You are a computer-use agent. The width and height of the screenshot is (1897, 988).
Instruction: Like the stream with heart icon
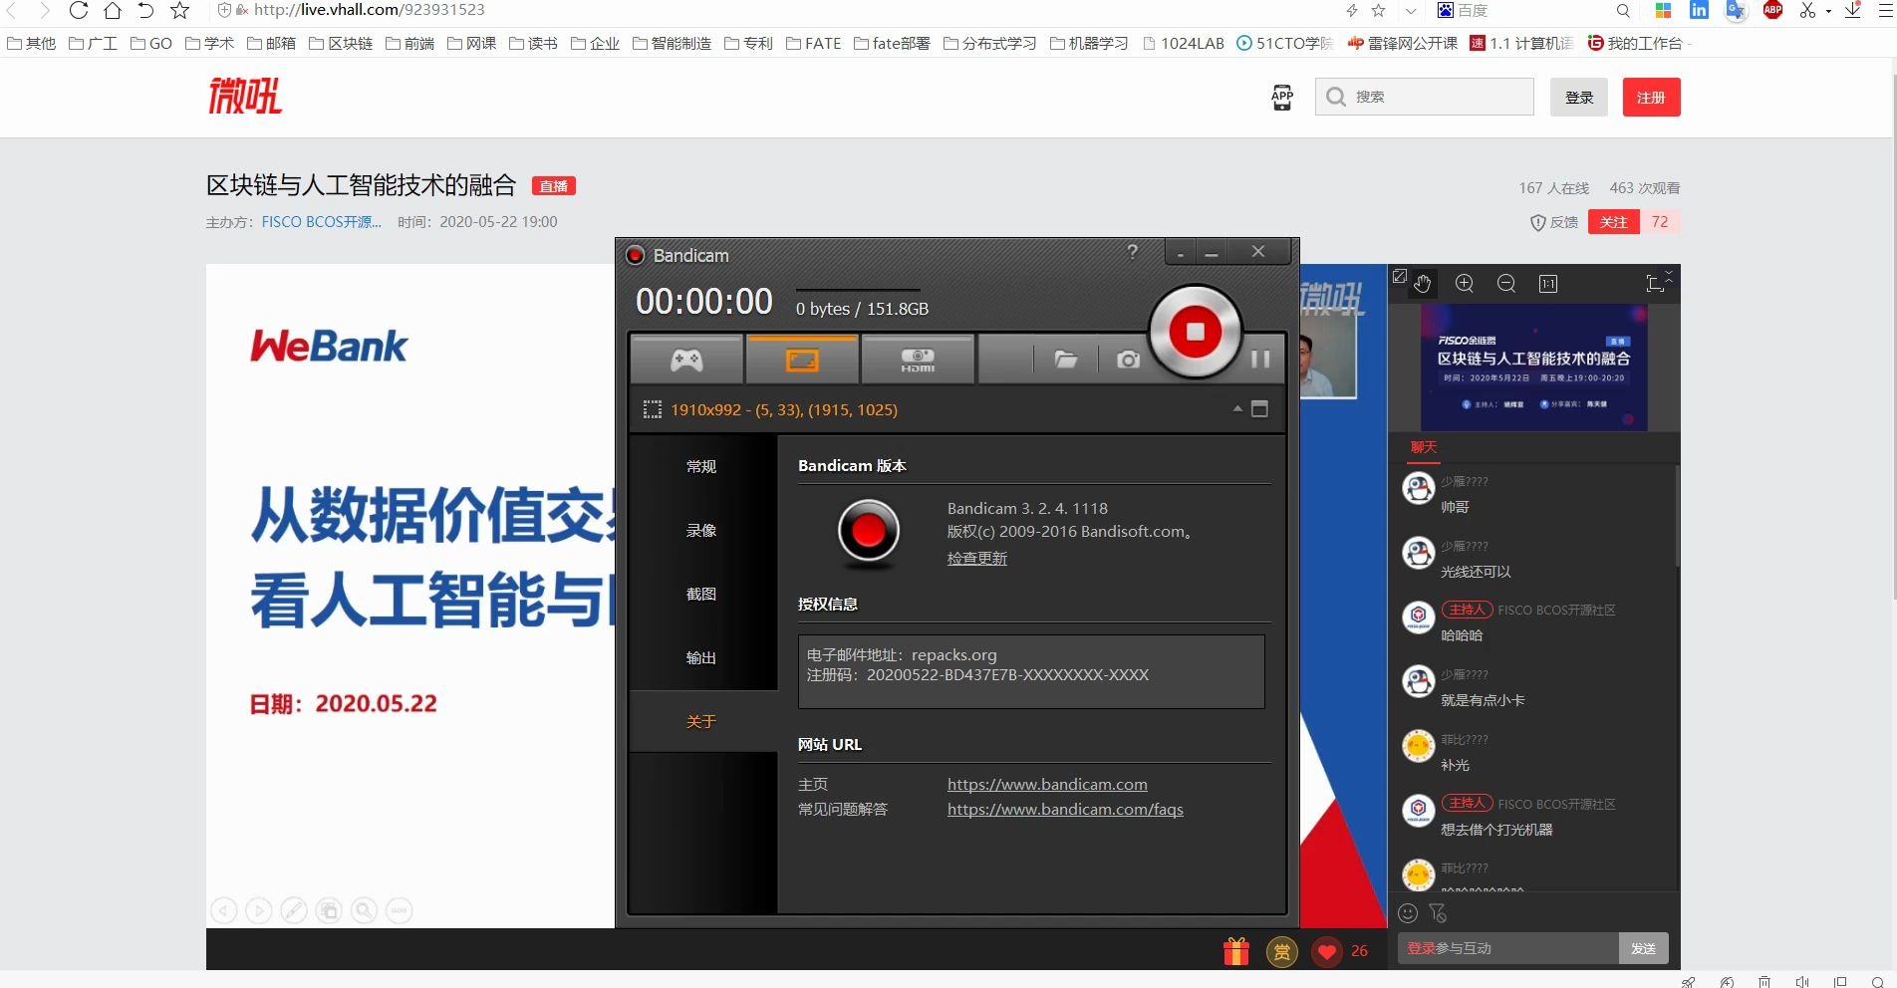click(1326, 952)
